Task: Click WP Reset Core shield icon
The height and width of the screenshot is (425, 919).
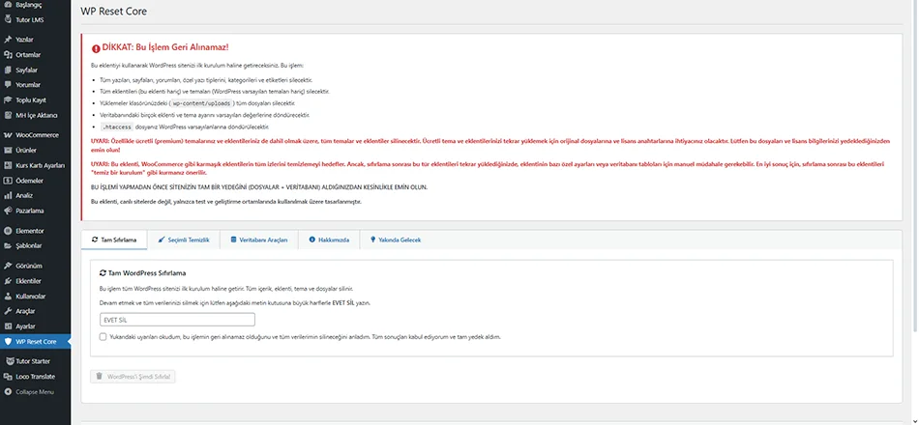Action: (x=8, y=341)
